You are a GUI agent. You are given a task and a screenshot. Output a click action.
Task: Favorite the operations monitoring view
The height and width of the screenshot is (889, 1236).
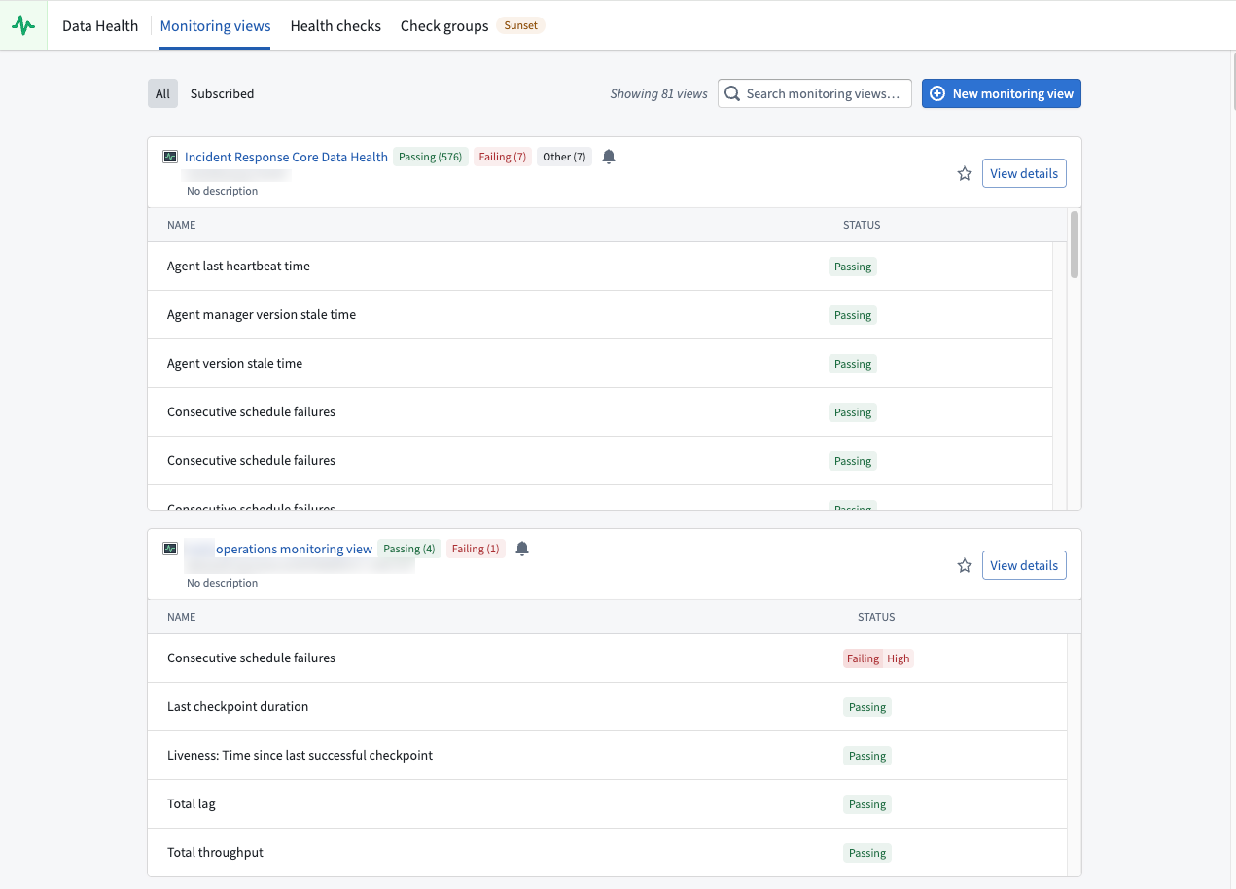[964, 565]
